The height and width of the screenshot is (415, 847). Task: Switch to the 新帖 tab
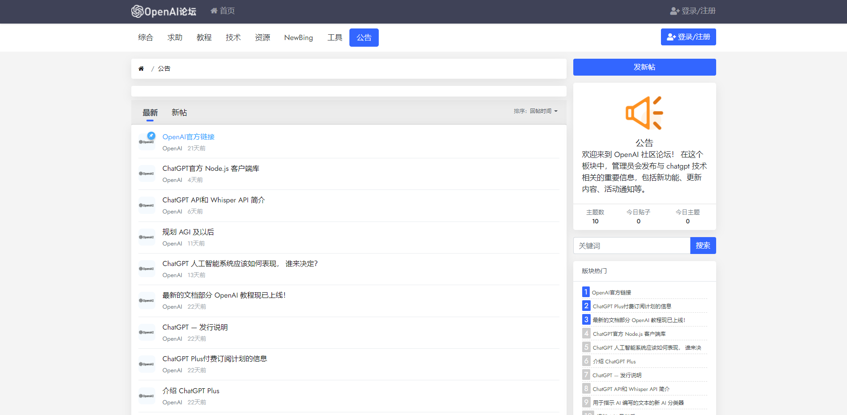179,113
